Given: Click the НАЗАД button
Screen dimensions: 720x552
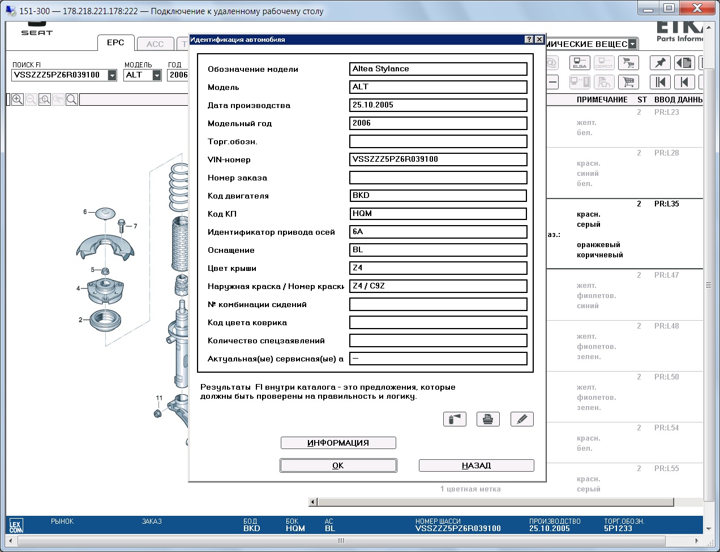Looking at the screenshot, I should [477, 465].
